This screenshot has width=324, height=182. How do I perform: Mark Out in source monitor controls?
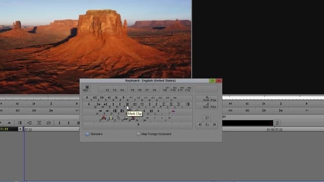point(51,104)
